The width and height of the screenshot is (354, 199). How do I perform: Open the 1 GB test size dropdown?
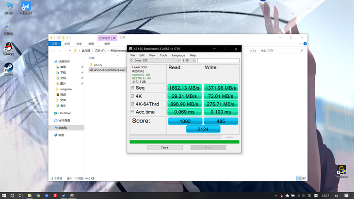click(189, 61)
